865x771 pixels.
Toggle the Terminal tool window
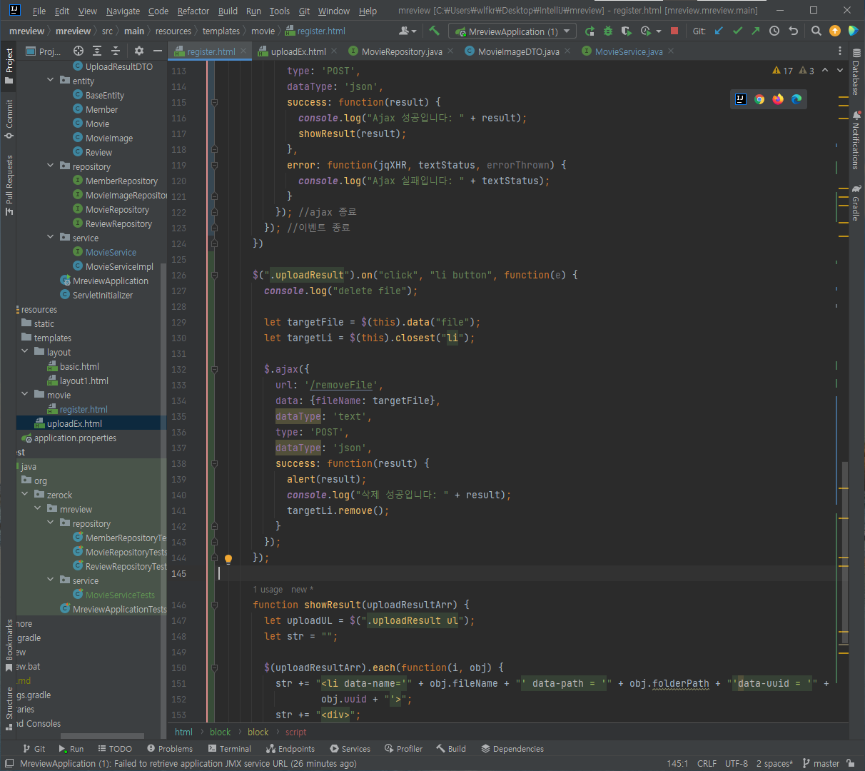pos(230,749)
